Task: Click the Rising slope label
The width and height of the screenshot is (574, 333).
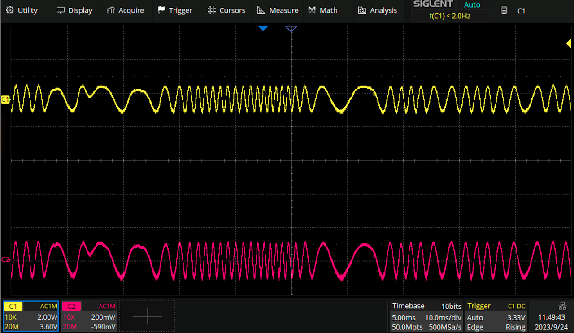Action: tap(515, 327)
